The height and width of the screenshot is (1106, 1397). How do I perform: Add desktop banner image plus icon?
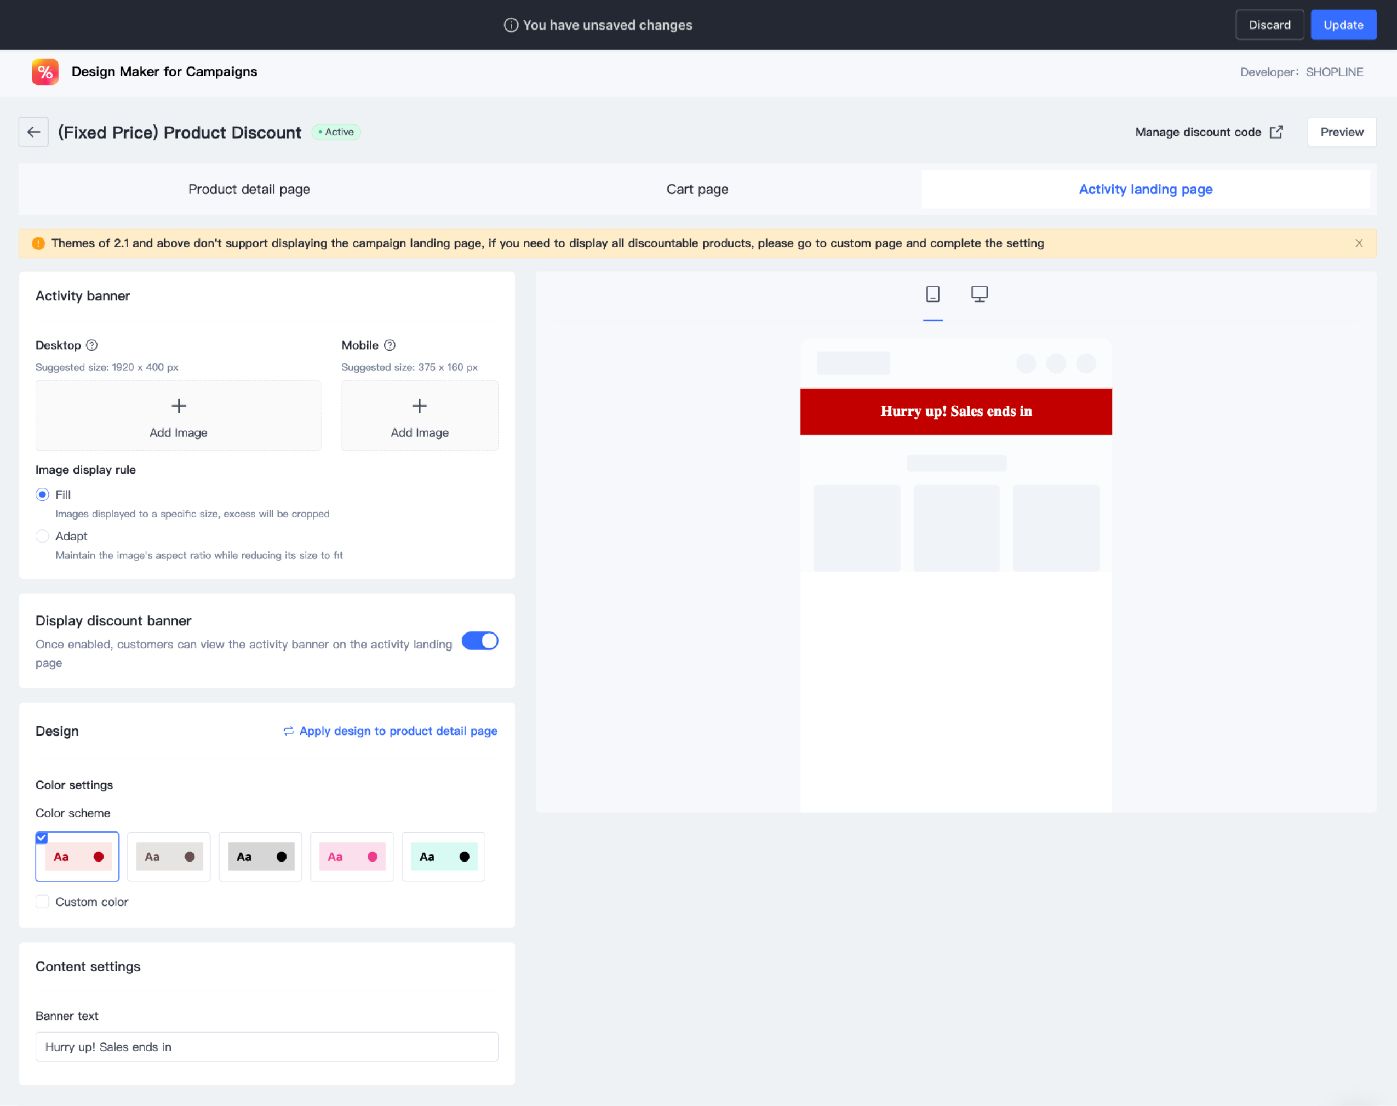coord(179,407)
